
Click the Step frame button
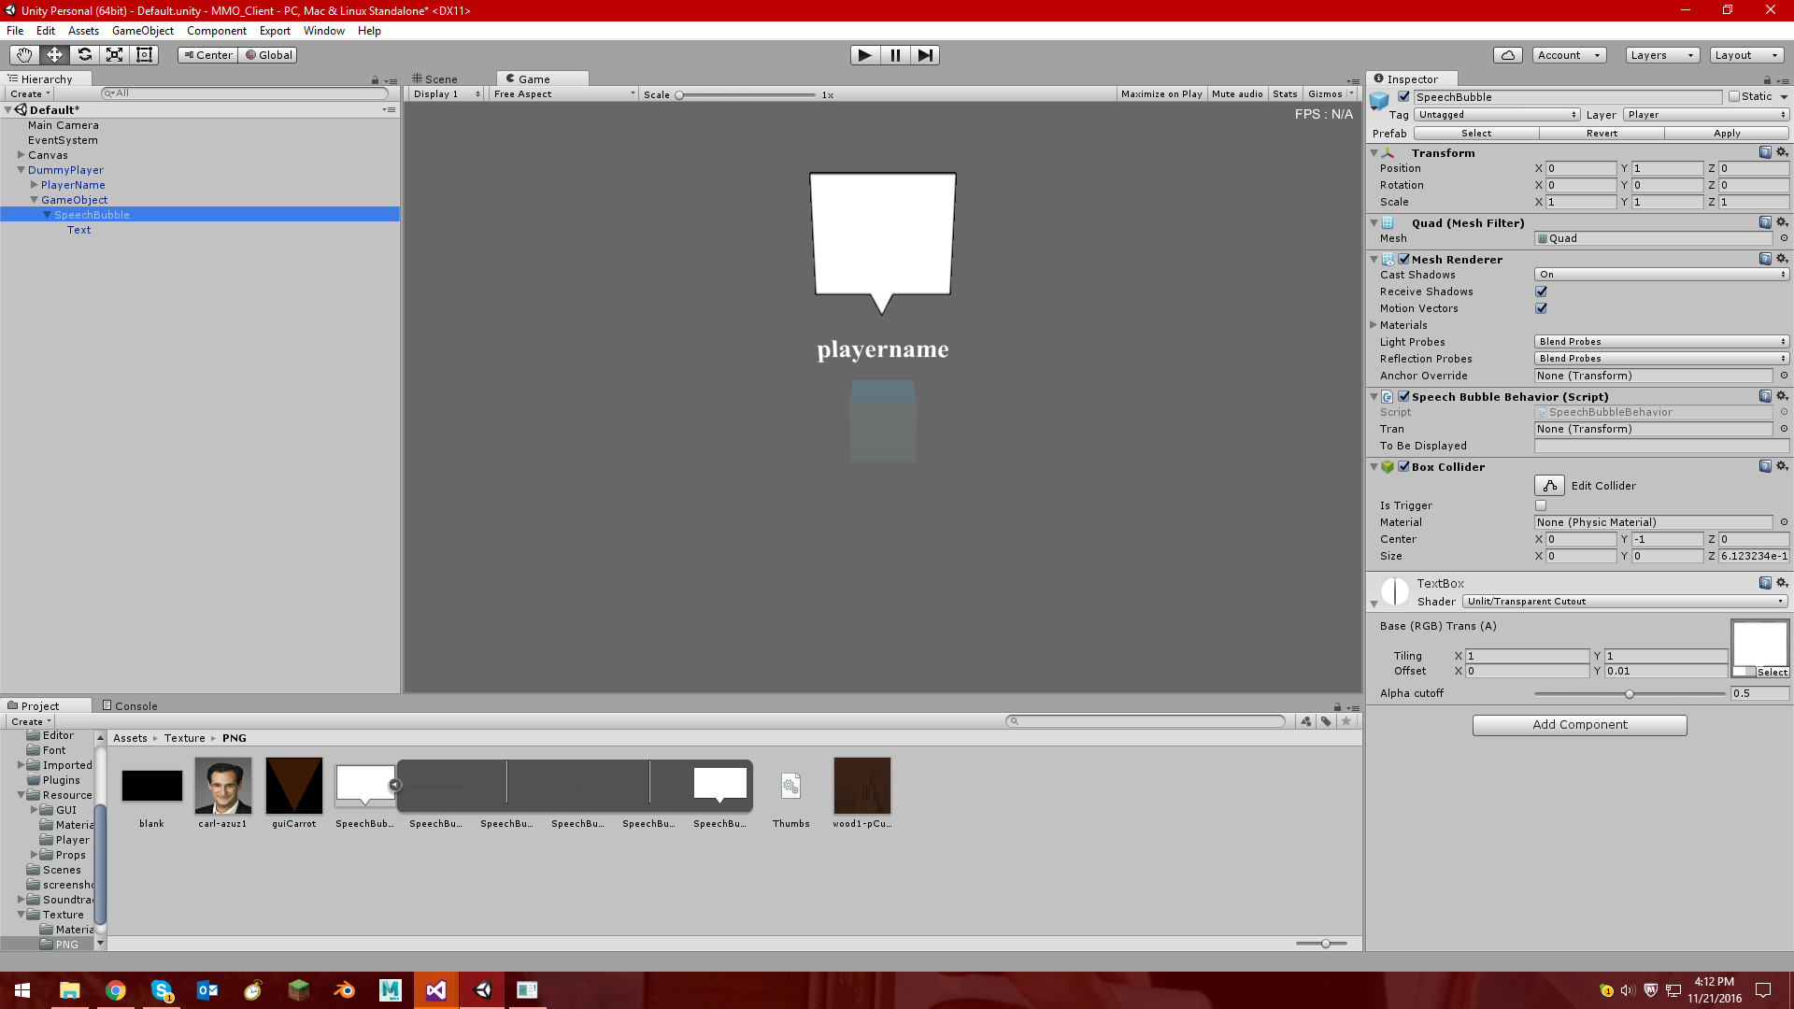point(925,55)
